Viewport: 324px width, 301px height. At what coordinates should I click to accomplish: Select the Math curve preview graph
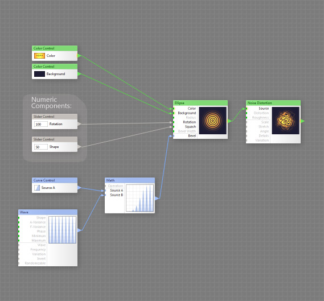[140, 198]
